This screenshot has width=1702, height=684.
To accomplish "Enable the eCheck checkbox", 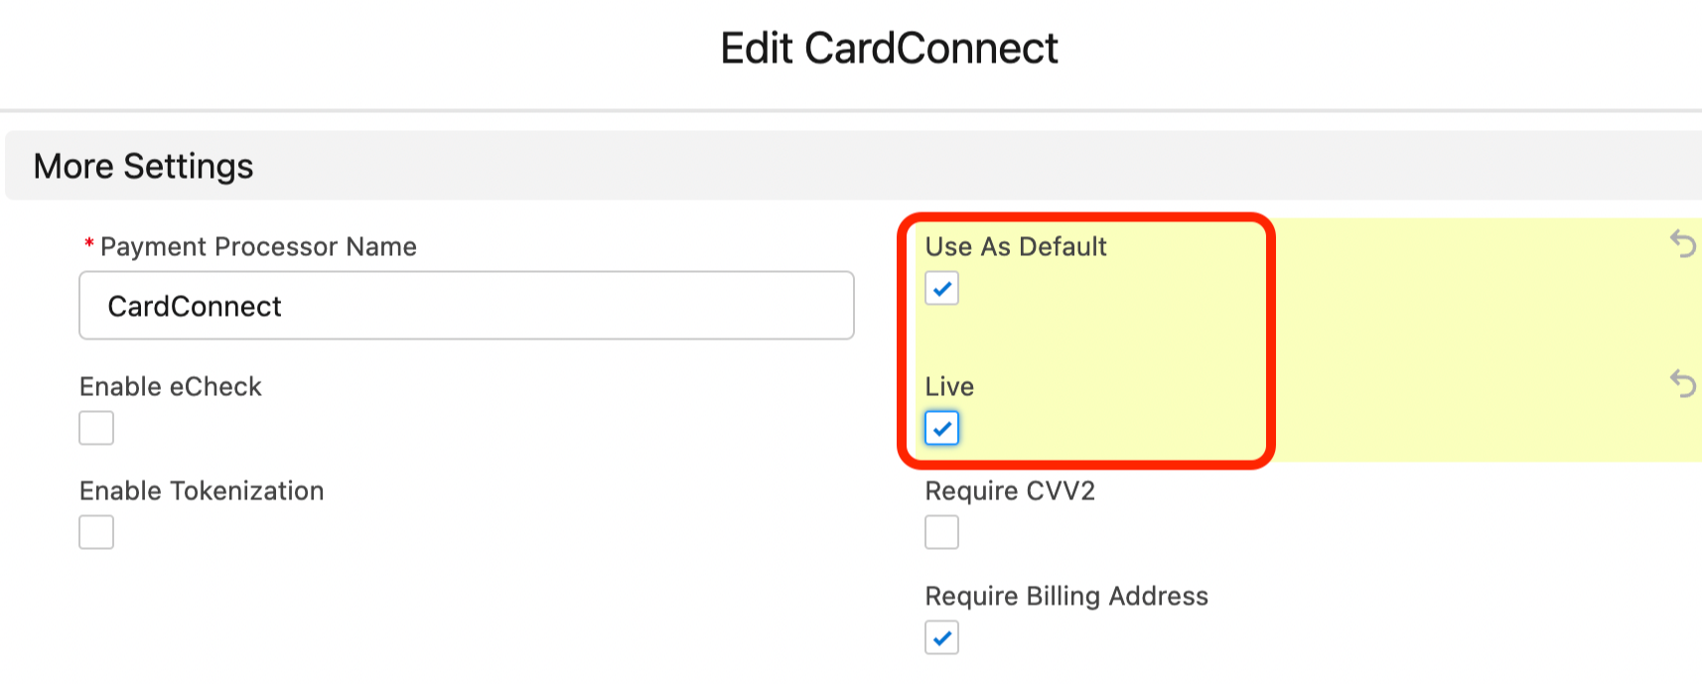I will [96, 429].
